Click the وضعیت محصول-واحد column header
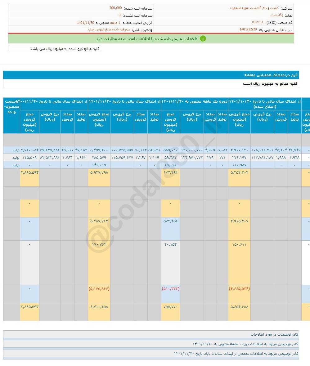 (x=11, y=106)
